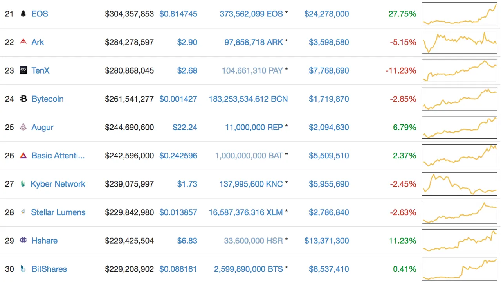This screenshot has width=501, height=282.
Task: Click TenX volume $7,768,690
Action: tap(329, 70)
